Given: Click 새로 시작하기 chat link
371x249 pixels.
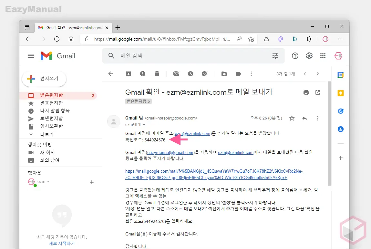Looking at the screenshot, I should tap(62, 243).
